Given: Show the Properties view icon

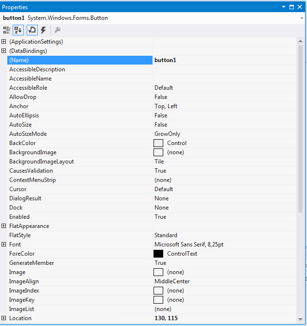Looking at the screenshot, I should (x=32, y=30).
